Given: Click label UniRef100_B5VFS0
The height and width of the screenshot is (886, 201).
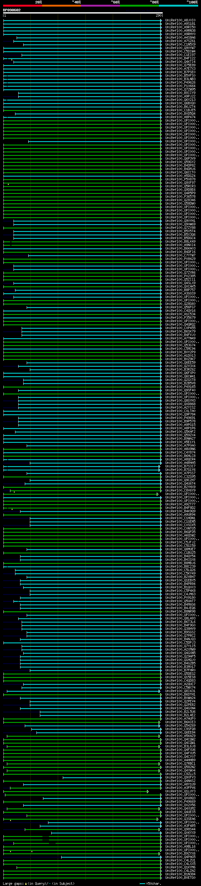Looking at the screenshot, I should point(180,75).
